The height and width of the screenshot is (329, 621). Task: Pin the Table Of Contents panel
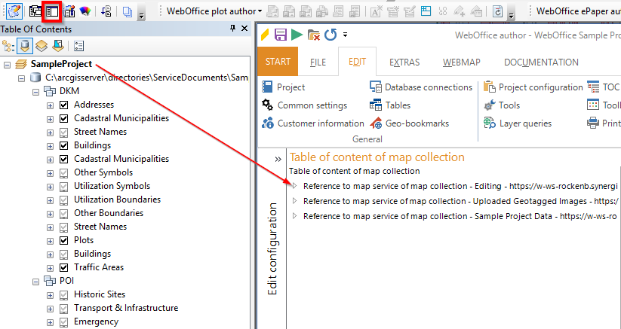232,29
